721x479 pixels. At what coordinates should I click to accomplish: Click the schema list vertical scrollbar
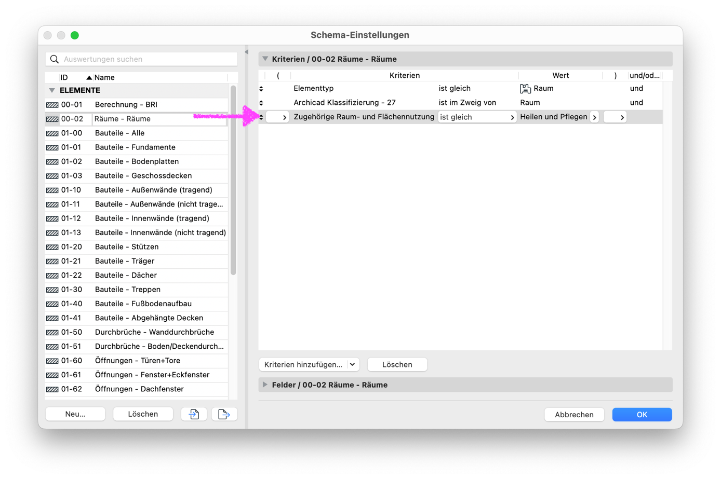pos(233,180)
